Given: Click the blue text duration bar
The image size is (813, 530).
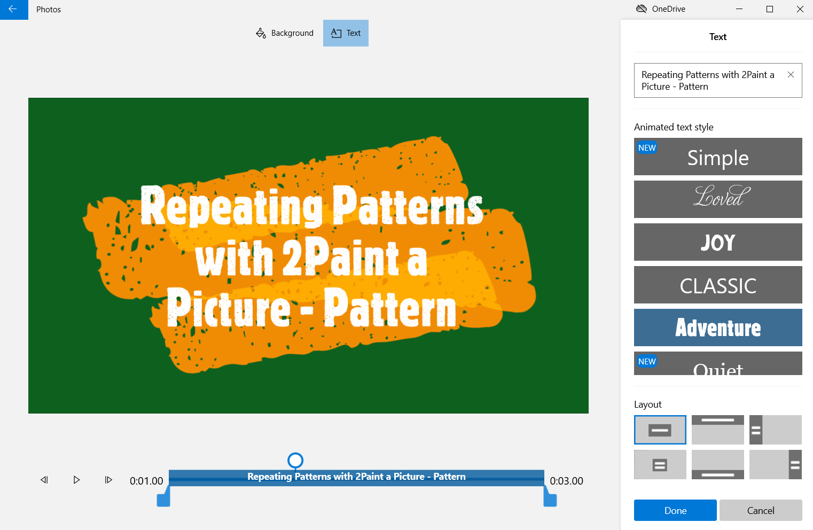Looking at the screenshot, I should (x=356, y=477).
